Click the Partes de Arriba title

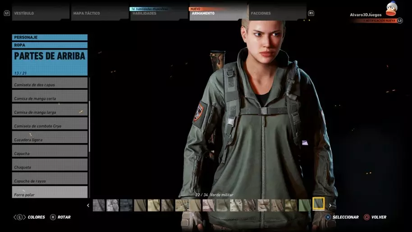pos(50,56)
